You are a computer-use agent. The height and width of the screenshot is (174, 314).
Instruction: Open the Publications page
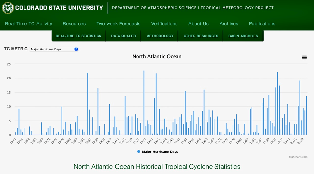[x=262, y=24]
